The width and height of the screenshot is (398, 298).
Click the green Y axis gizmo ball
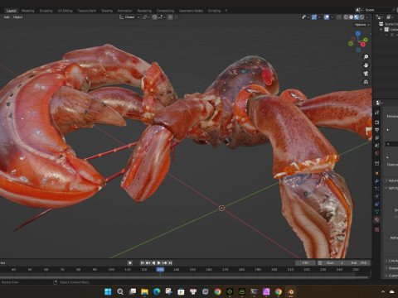click(x=366, y=40)
